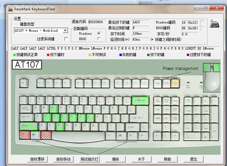The width and height of the screenshot is (227, 166).
Task: Click the Q key on the keyboard image
Action: click(x=37, y=109)
